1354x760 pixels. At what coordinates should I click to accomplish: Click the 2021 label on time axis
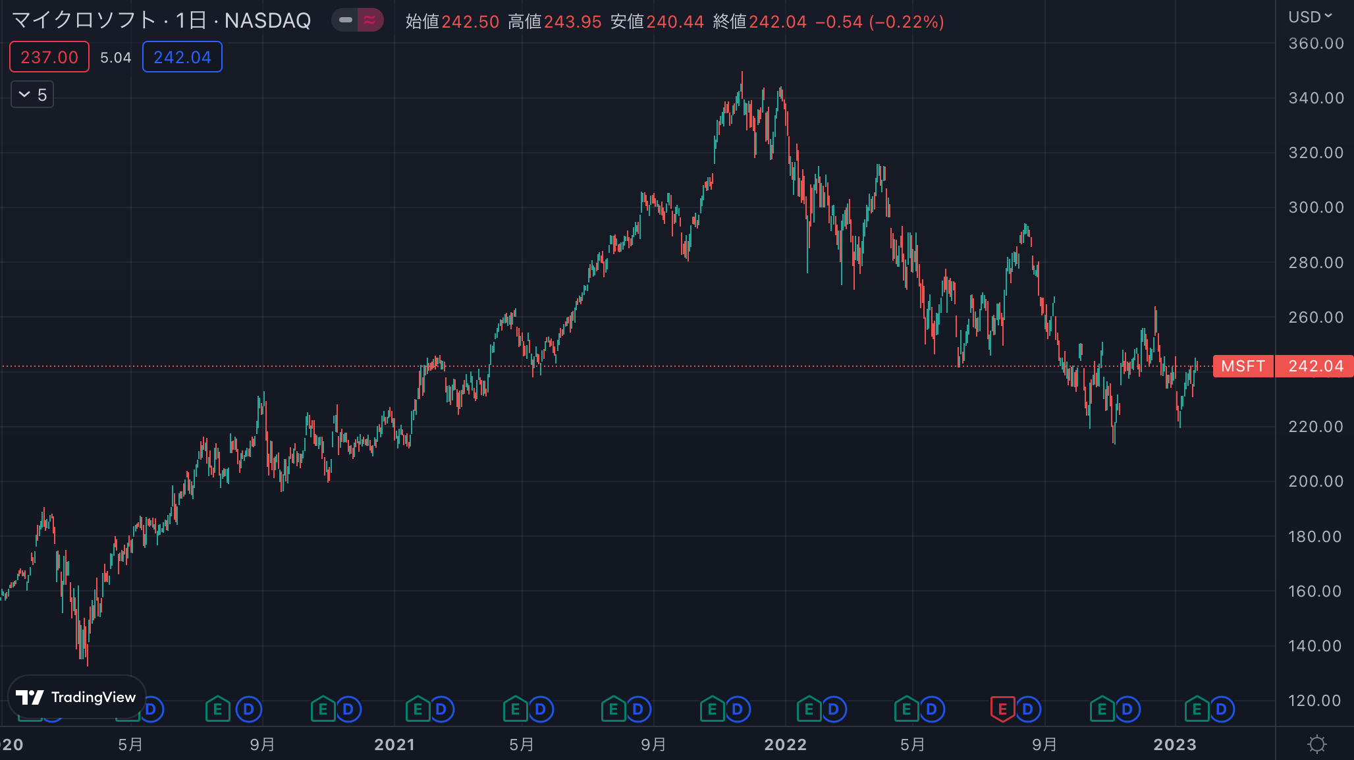click(394, 745)
